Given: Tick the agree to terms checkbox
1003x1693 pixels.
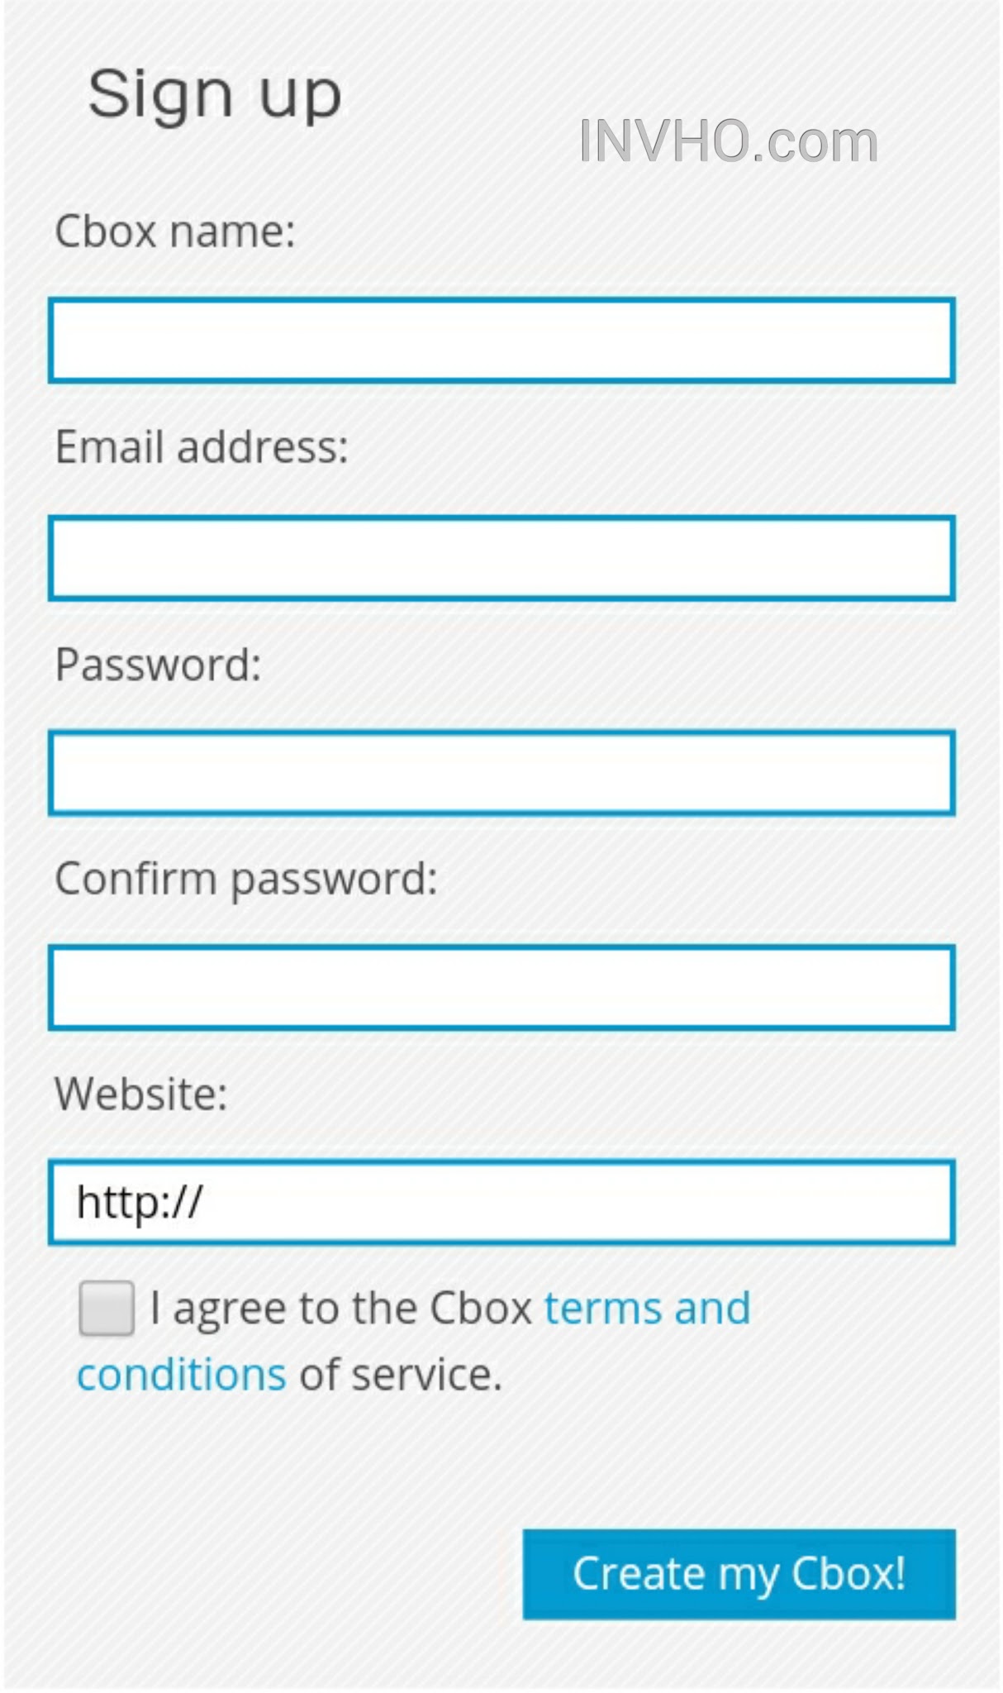Looking at the screenshot, I should [107, 1309].
